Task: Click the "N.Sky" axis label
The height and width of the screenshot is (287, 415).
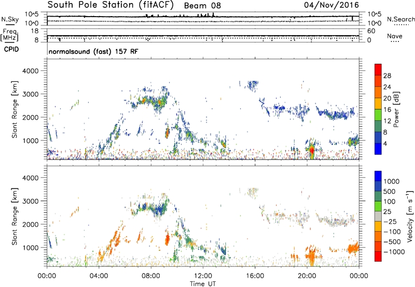Action: click(10, 19)
